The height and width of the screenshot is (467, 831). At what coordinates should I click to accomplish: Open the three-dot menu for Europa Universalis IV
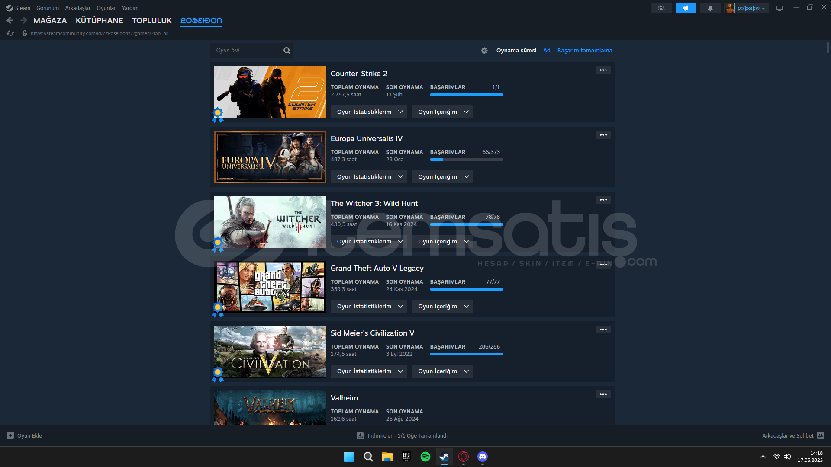point(603,135)
